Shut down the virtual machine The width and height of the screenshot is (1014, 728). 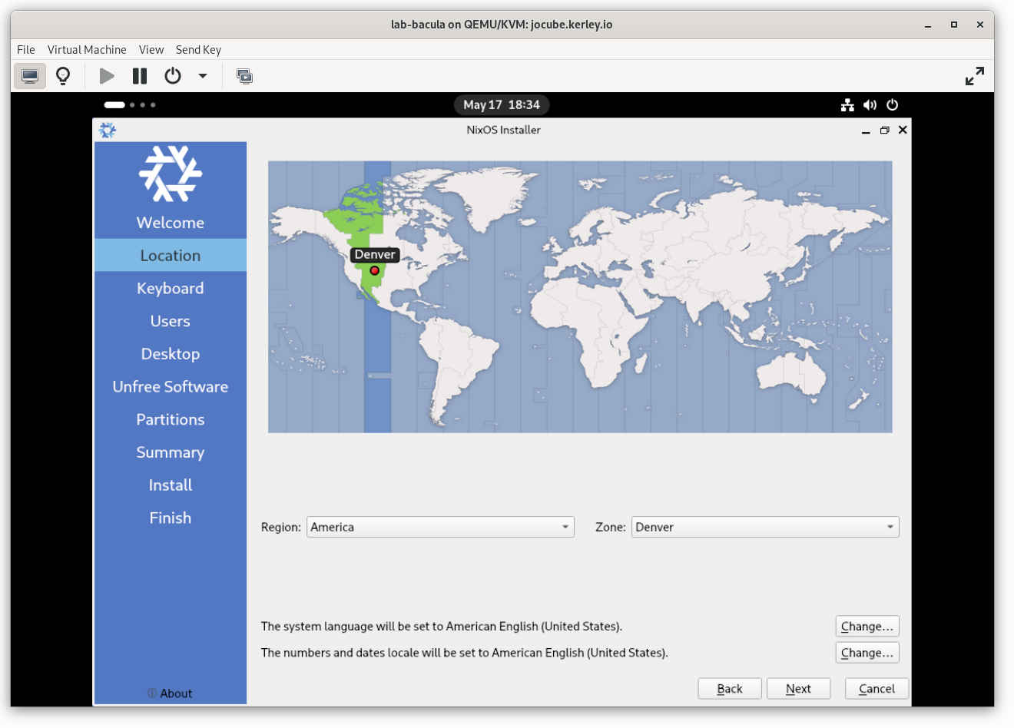[x=173, y=76]
